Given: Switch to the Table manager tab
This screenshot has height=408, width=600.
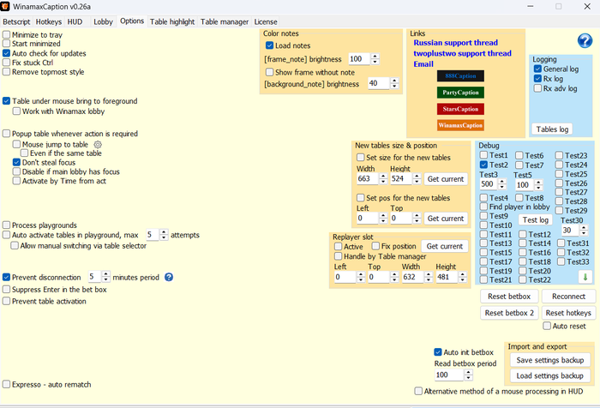Looking at the screenshot, I should 225,21.
